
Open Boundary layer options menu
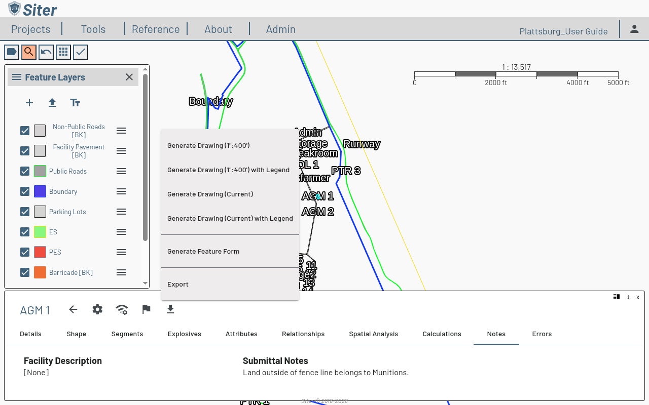[121, 191]
